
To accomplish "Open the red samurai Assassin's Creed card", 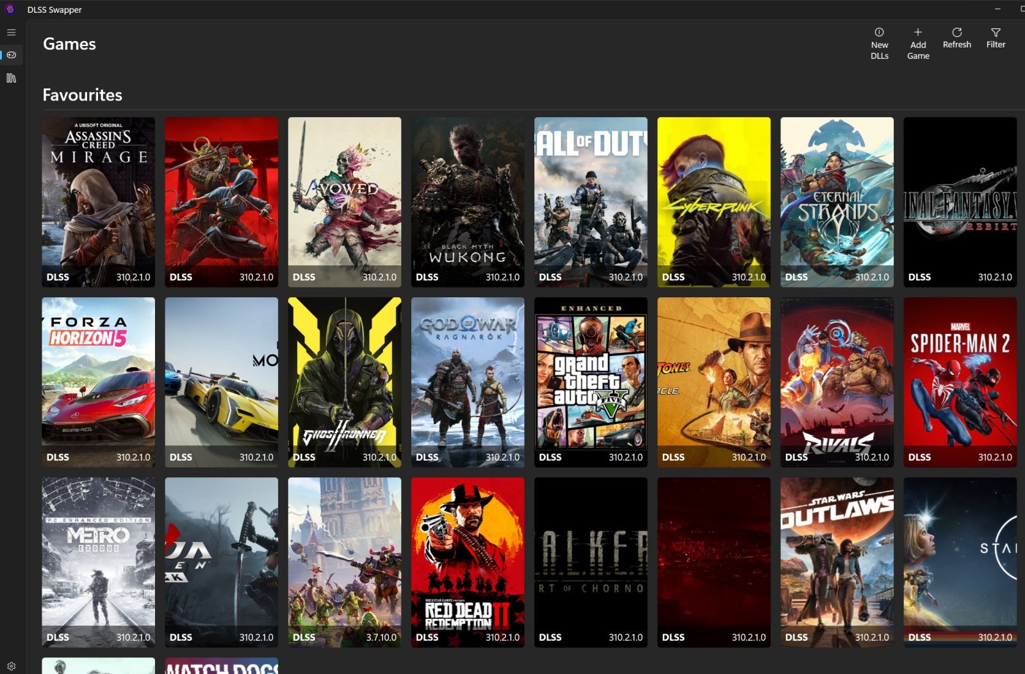I will tap(222, 202).
